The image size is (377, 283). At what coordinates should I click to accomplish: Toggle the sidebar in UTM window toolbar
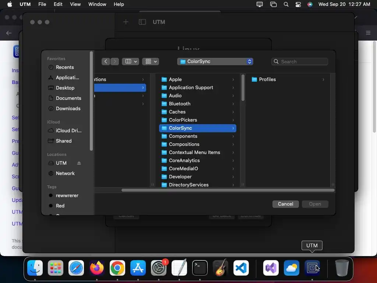click(x=142, y=22)
